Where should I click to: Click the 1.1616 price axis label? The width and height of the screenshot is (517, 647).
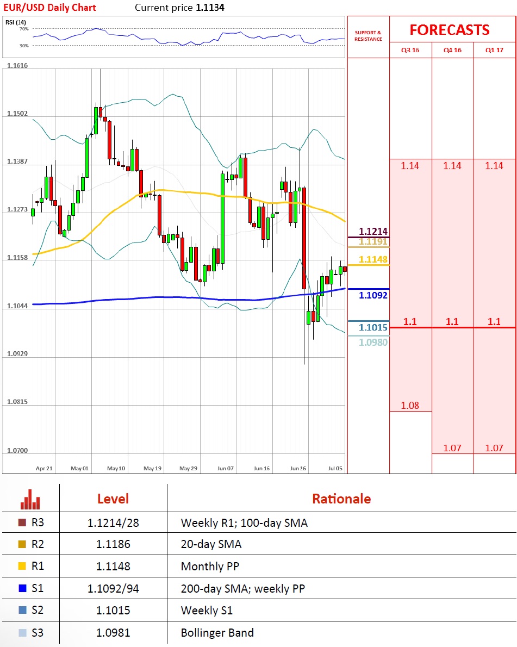17,66
